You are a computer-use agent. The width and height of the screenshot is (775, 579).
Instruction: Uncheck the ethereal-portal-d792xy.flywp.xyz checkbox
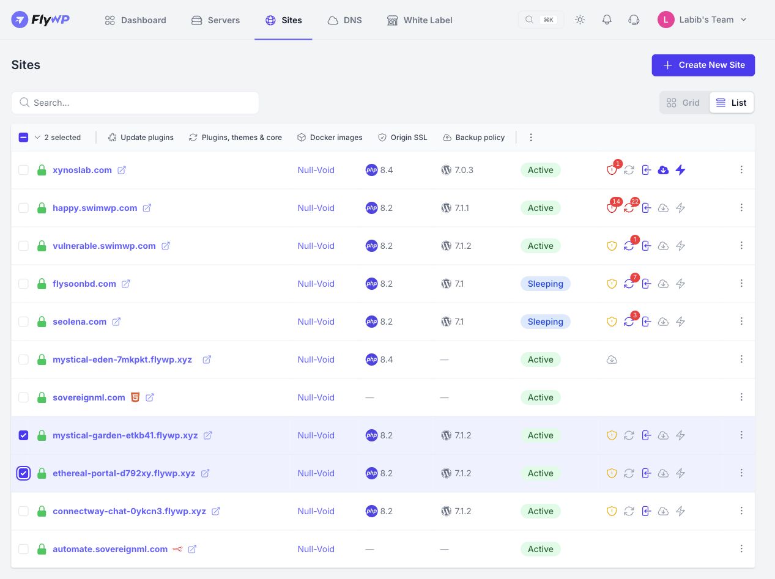[23, 473]
